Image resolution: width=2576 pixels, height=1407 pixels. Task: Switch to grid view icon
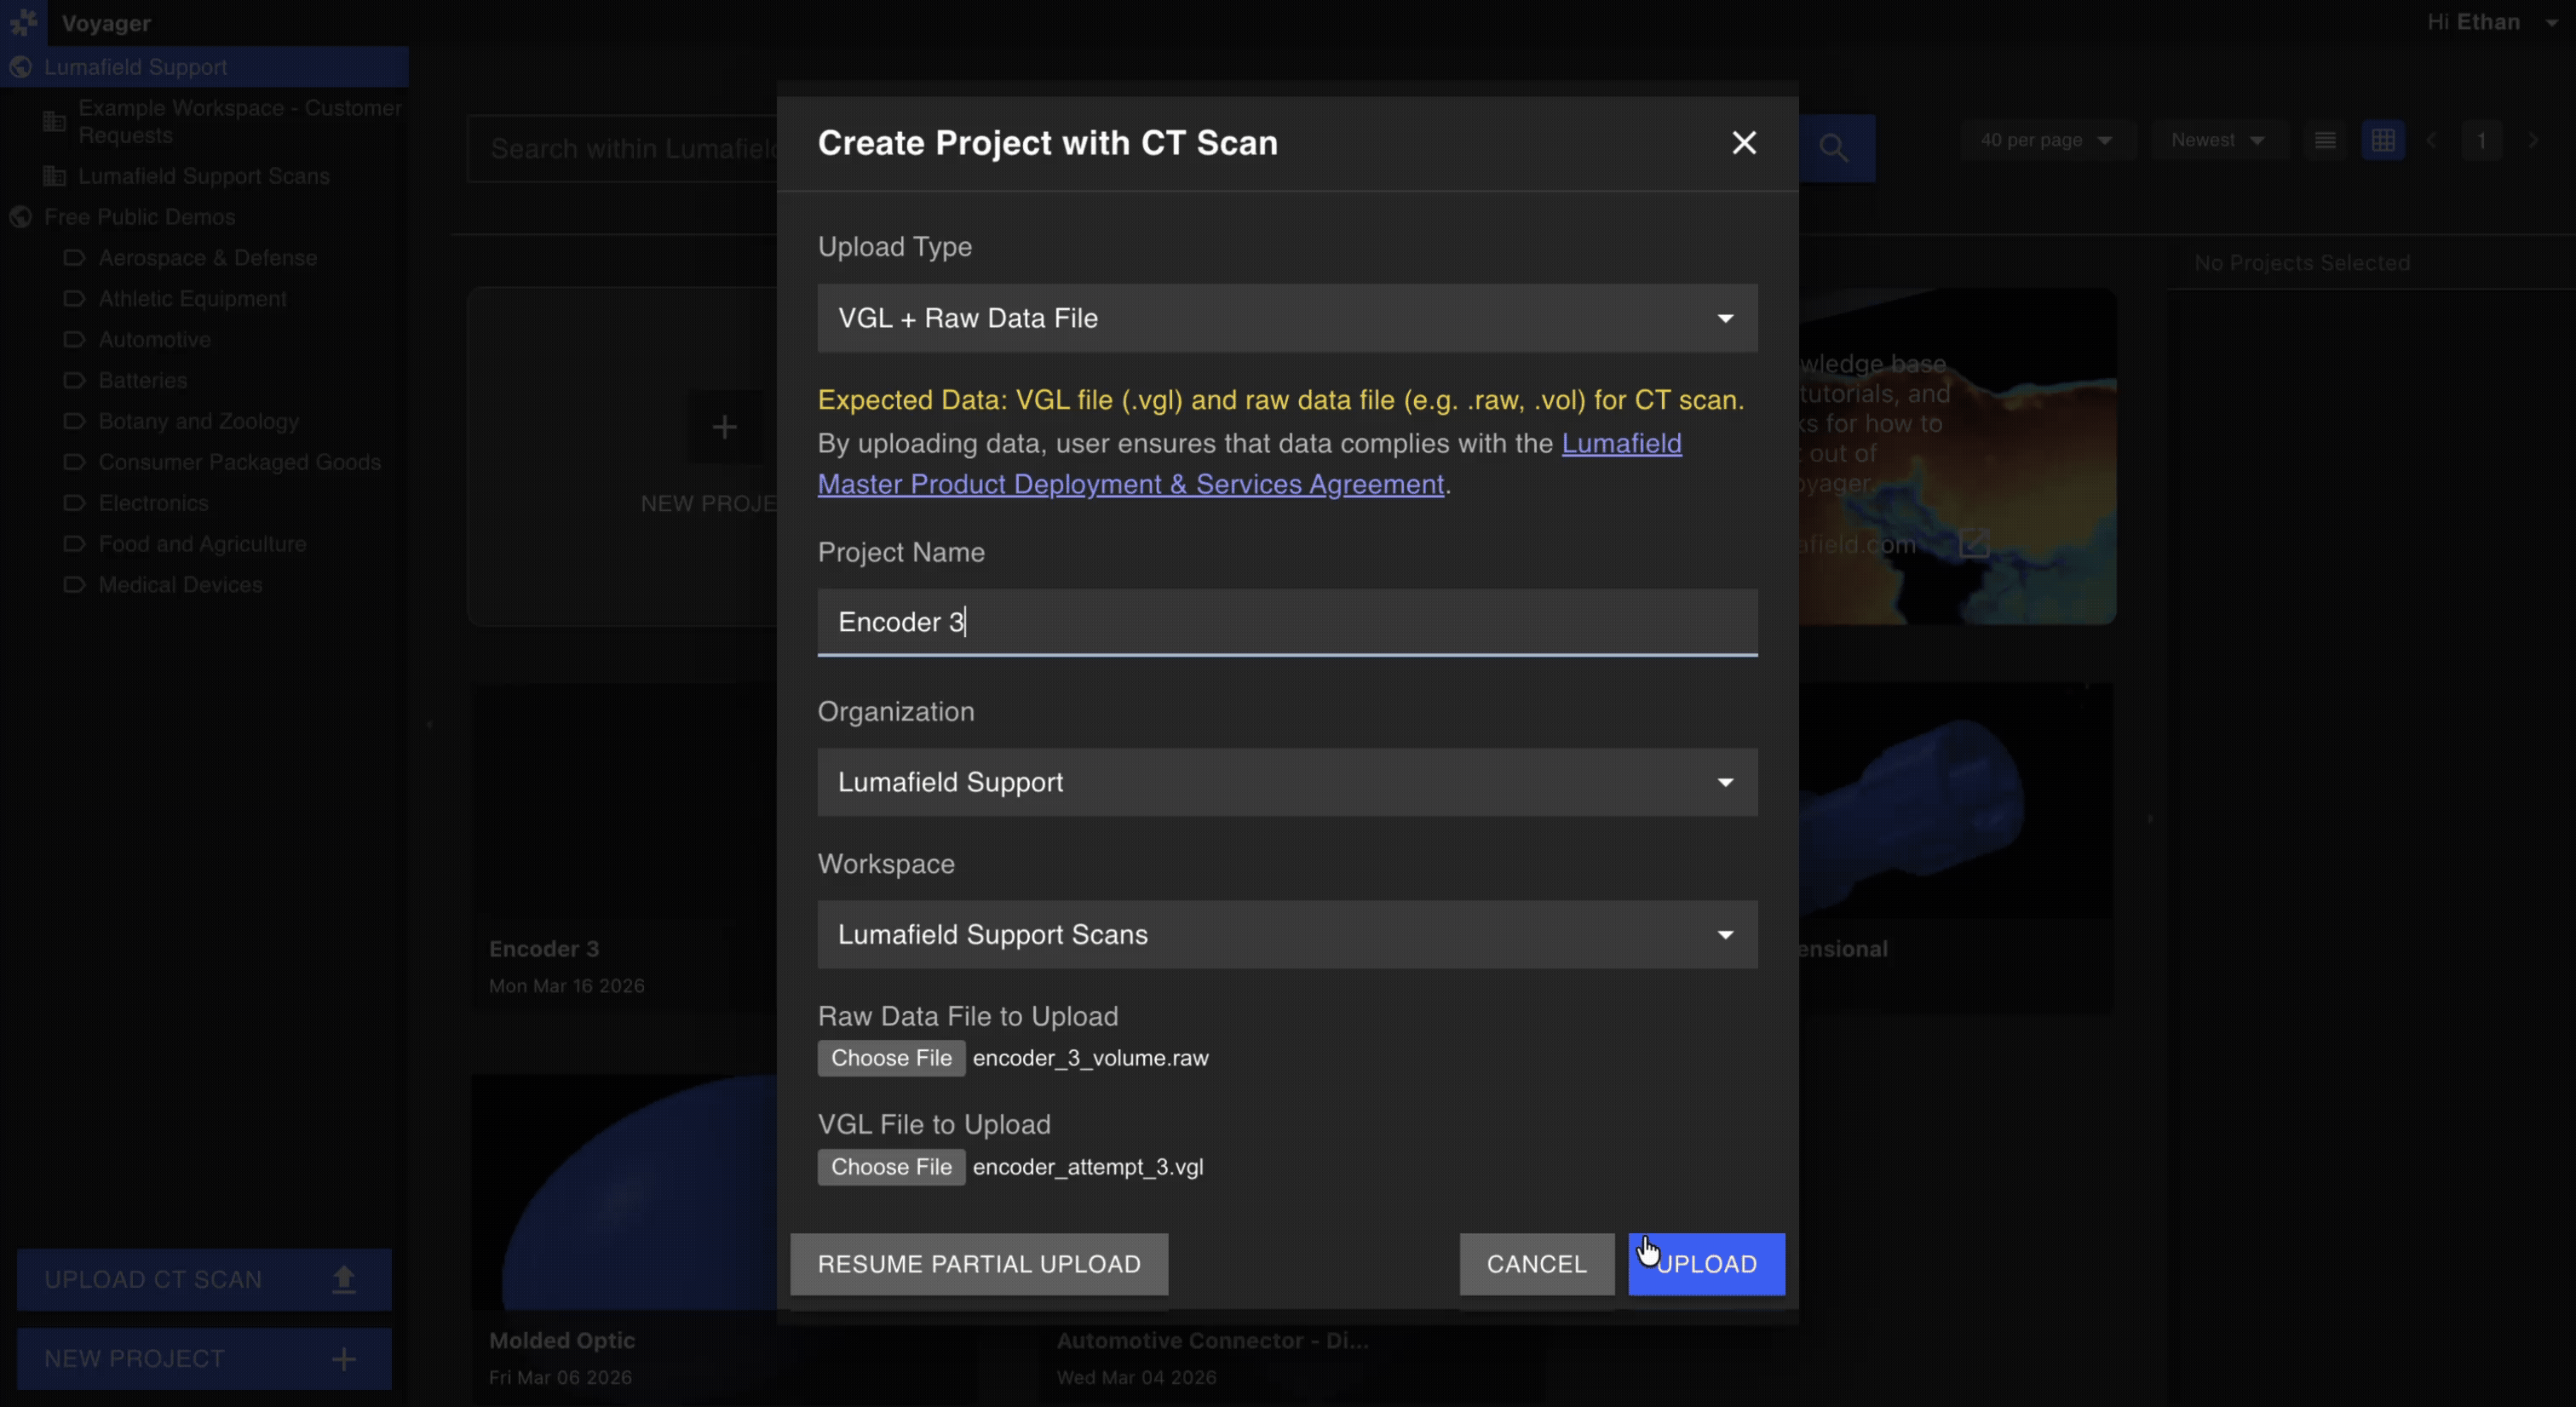tap(2383, 140)
